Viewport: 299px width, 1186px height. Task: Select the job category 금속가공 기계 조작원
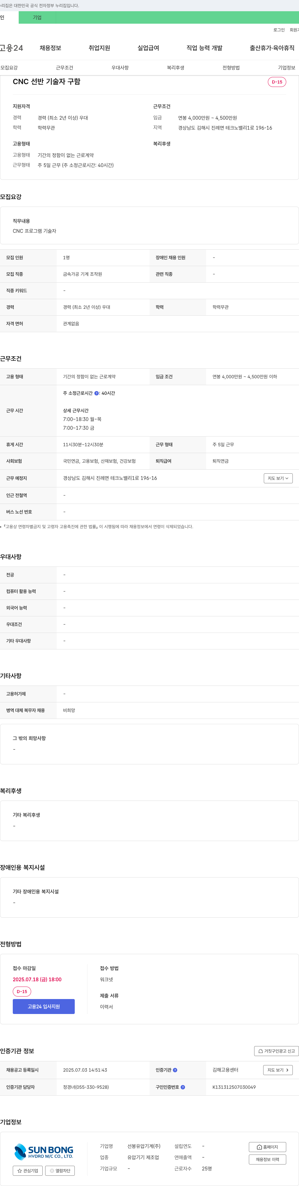(x=82, y=274)
